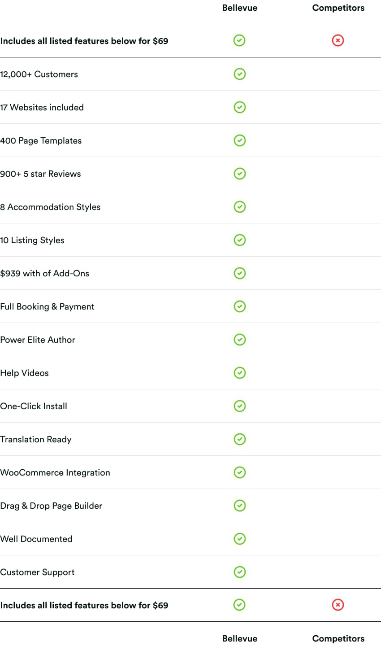Click the top Competitors column header

coord(338,8)
